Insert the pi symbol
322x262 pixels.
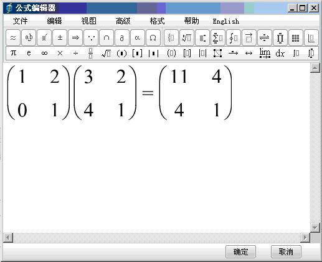tap(13, 54)
